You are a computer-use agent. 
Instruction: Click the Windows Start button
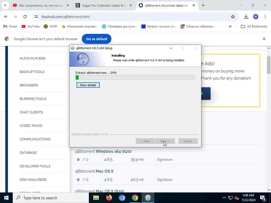(6, 198)
